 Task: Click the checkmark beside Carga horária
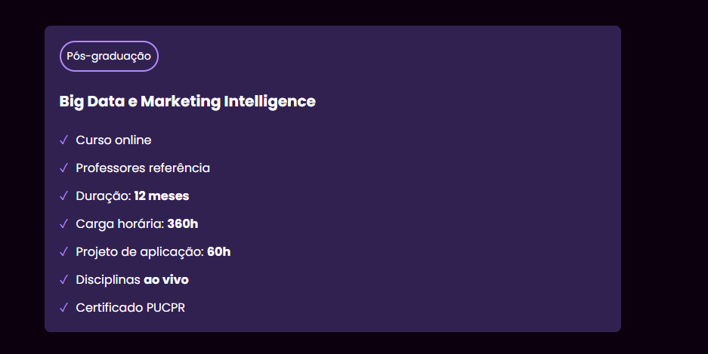[x=63, y=223]
